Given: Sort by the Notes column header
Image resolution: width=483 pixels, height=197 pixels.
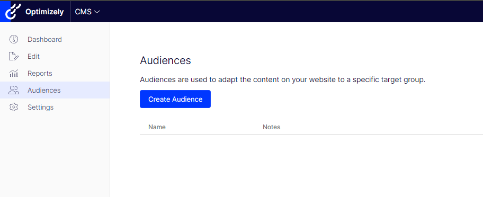Looking at the screenshot, I should (271, 127).
